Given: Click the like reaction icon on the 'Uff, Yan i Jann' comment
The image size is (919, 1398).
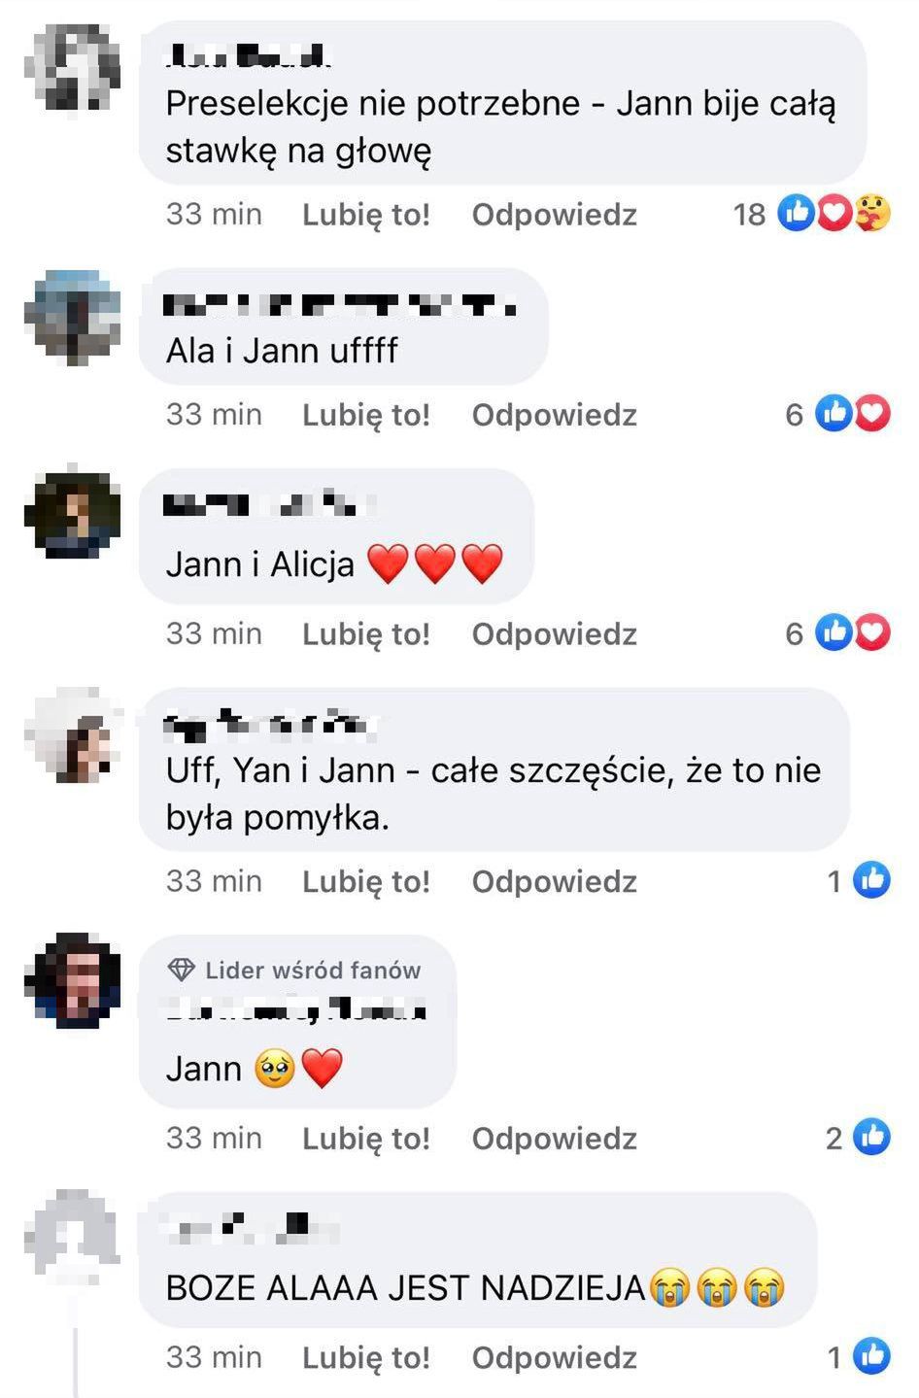Looking at the screenshot, I should pyautogui.click(x=871, y=880).
